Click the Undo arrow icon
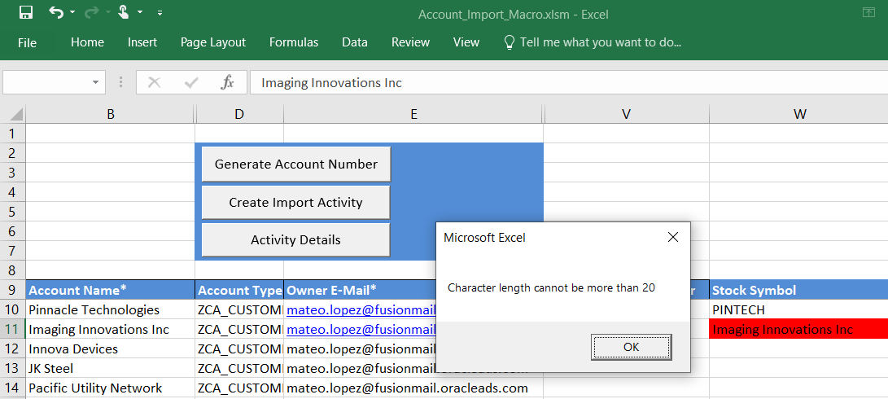 [55, 13]
